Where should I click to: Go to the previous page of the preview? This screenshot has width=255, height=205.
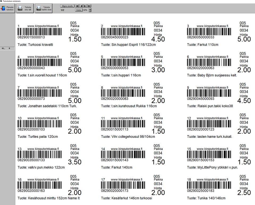[81, 6]
